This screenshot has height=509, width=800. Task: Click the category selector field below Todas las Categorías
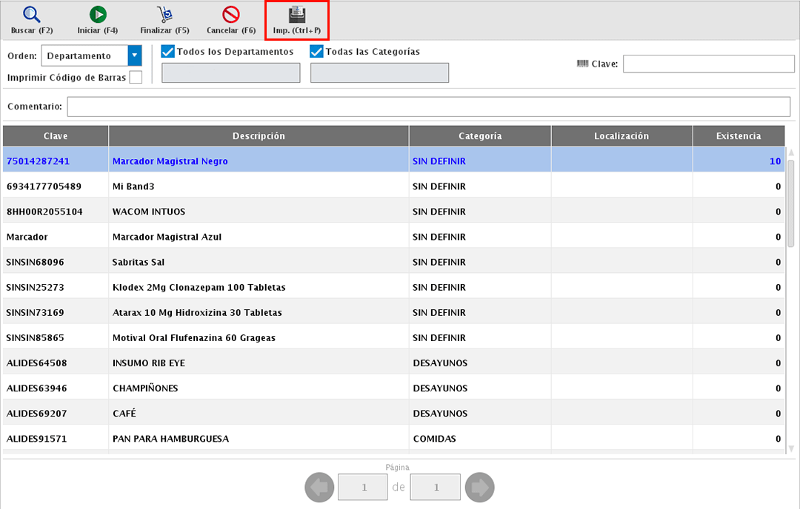tap(379, 73)
